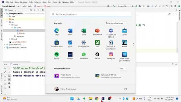This screenshot has width=181, height=102.
Task: Click the trash icon to clear Run output
Action: click(x=9, y=87)
